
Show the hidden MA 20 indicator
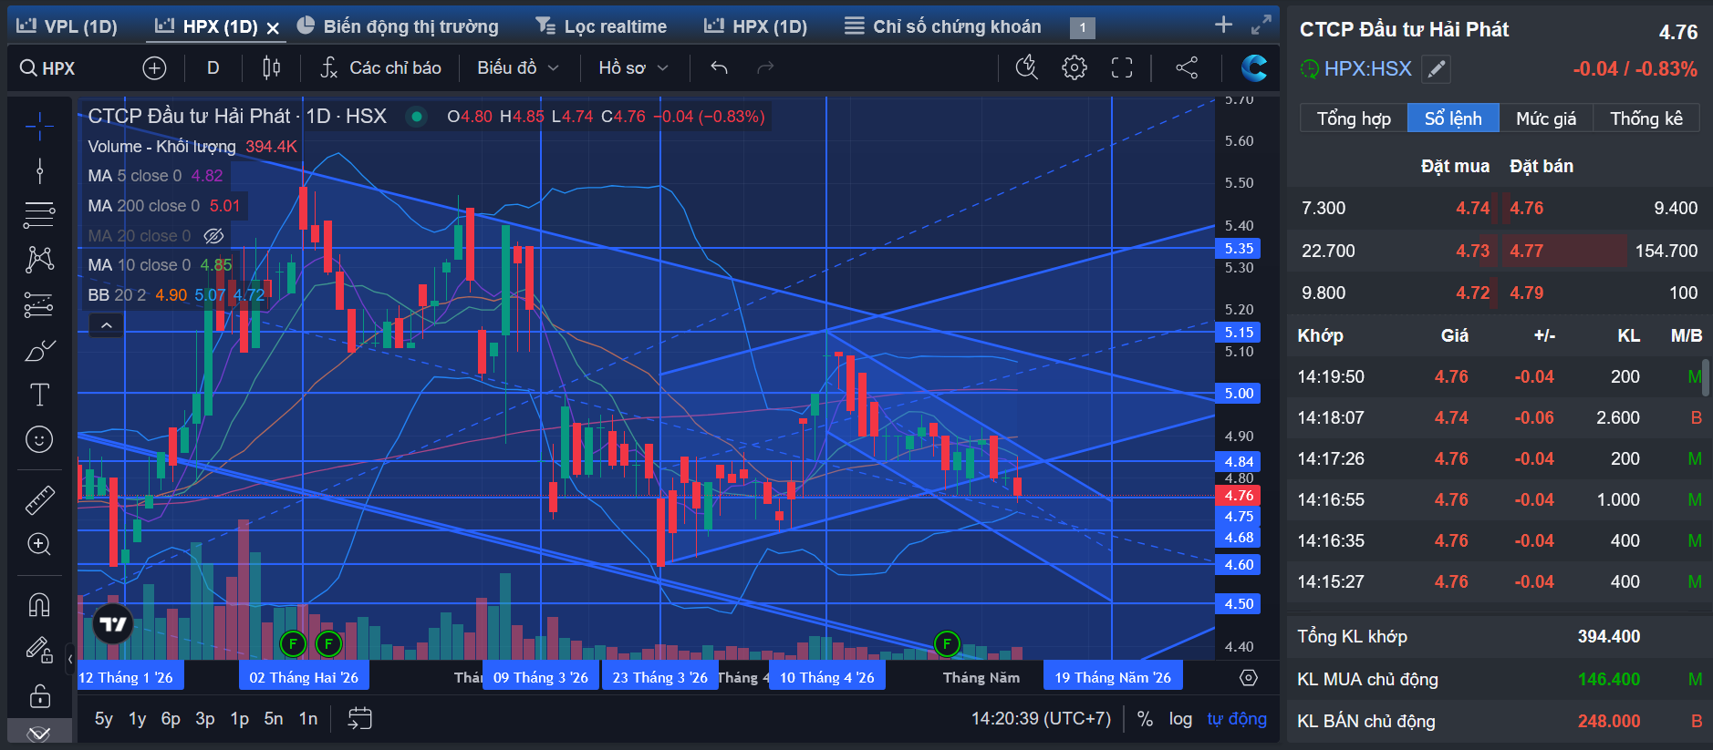click(213, 236)
